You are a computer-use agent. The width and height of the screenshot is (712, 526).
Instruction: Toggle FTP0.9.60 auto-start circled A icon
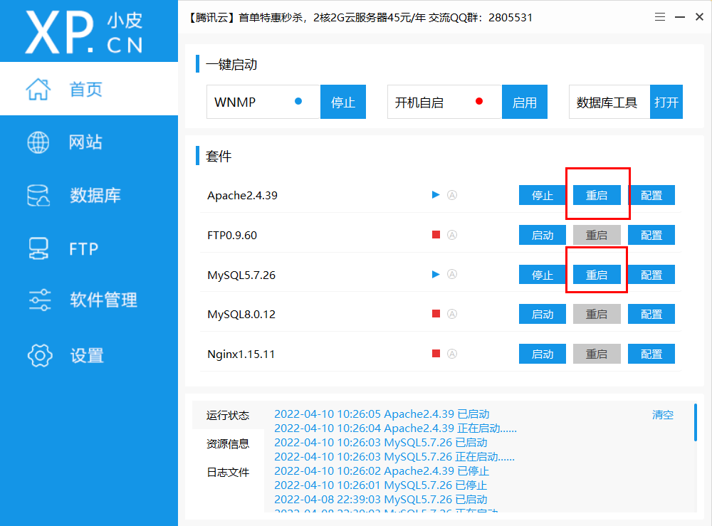452,235
